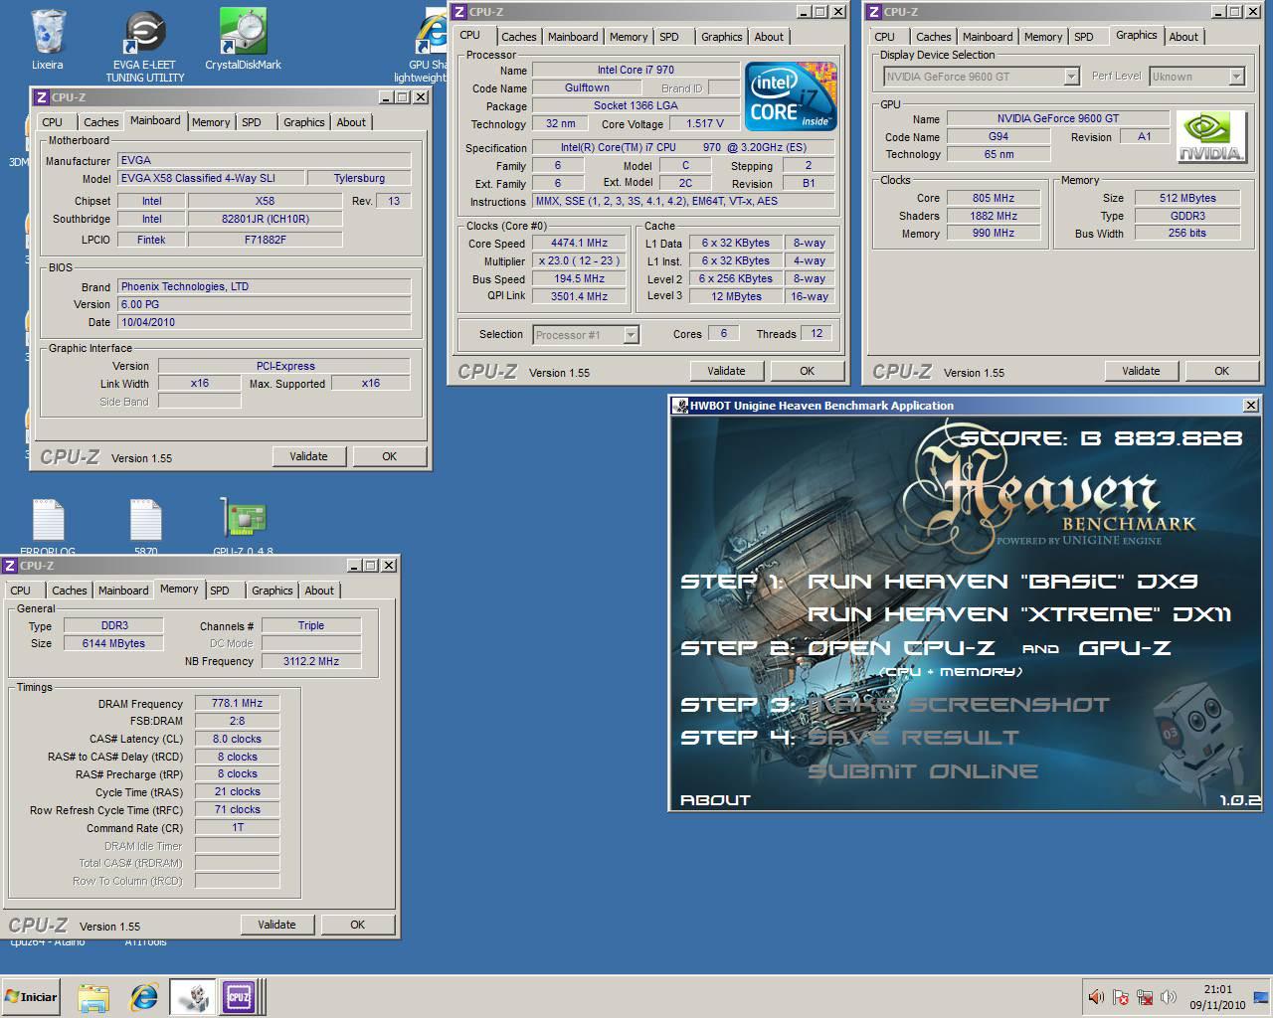Close the HWBOT Heaven Benchmark window

pyautogui.click(x=1250, y=406)
